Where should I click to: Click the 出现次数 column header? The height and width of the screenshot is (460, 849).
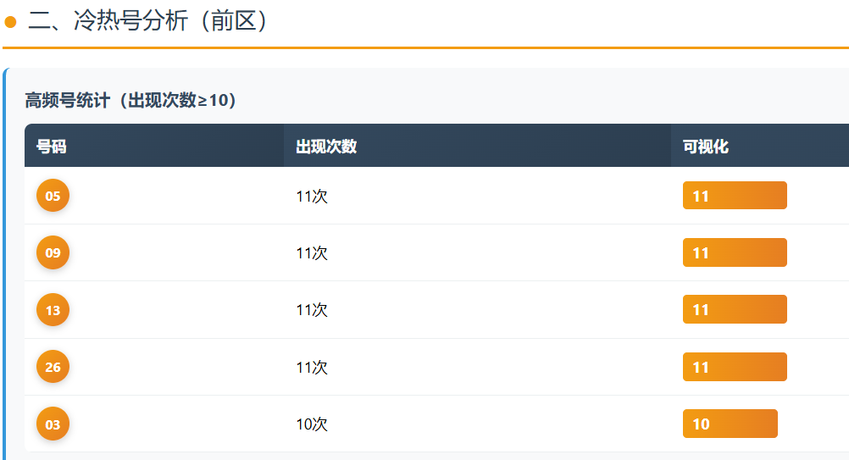[326, 147]
